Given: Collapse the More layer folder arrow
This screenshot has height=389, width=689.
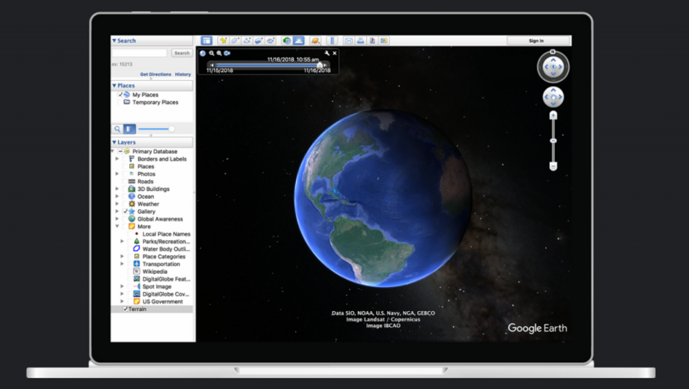Looking at the screenshot, I should (117, 226).
